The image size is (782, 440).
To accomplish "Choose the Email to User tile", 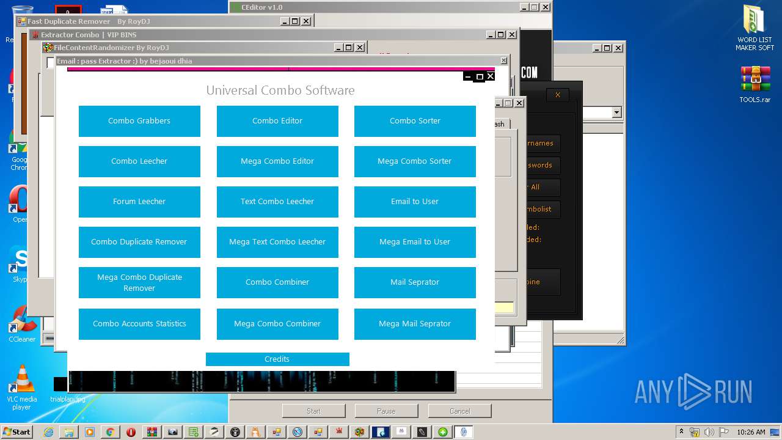I will (x=415, y=202).
